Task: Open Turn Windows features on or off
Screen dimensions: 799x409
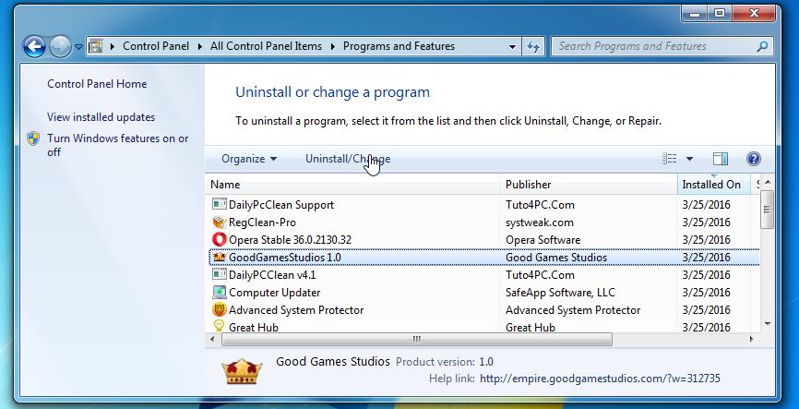Action: click(118, 145)
